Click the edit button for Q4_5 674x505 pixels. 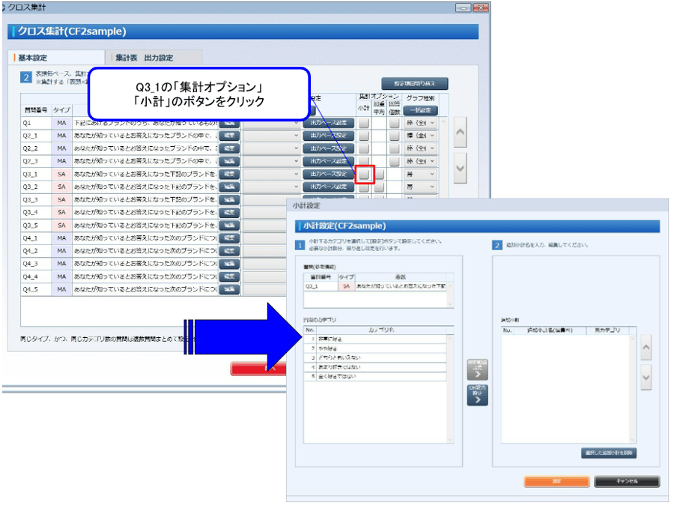(230, 288)
